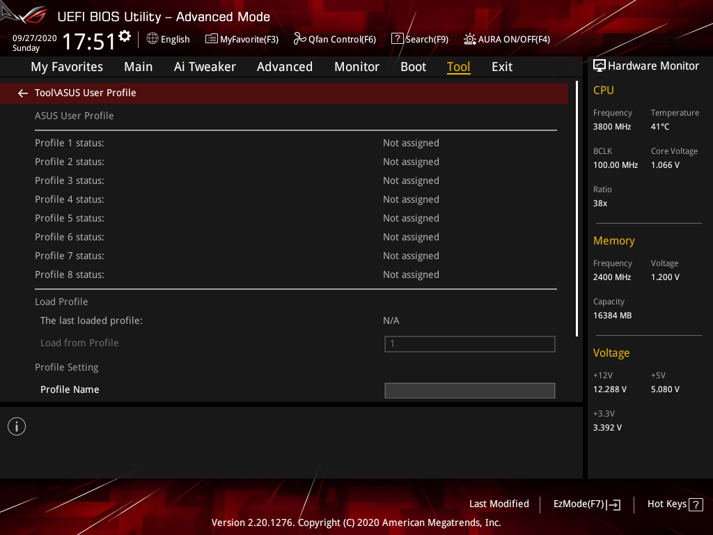The width and height of the screenshot is (713, 535).
Task: Open the Exit tab
Action: tap(502, 67)
